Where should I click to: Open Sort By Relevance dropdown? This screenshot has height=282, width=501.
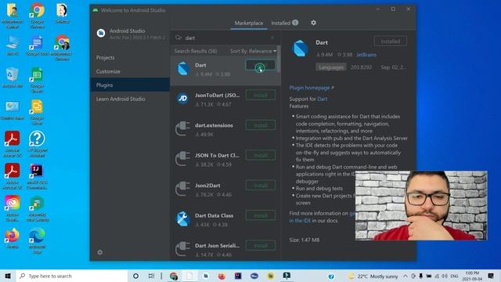(x=253, y=51)
